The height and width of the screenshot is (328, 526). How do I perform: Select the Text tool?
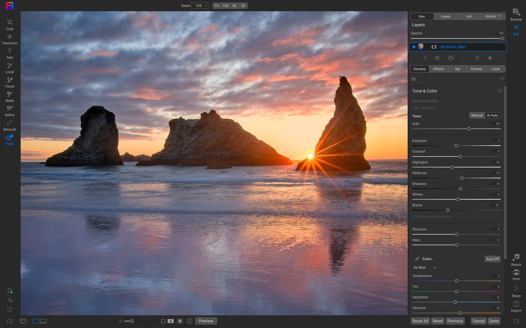pyautogui.click(x=9, y=53)
